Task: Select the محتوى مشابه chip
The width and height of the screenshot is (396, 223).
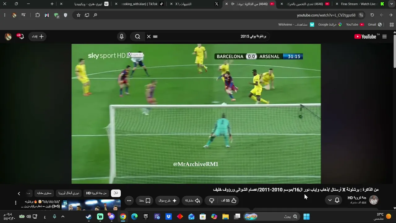Action: [x=44, y=193]
